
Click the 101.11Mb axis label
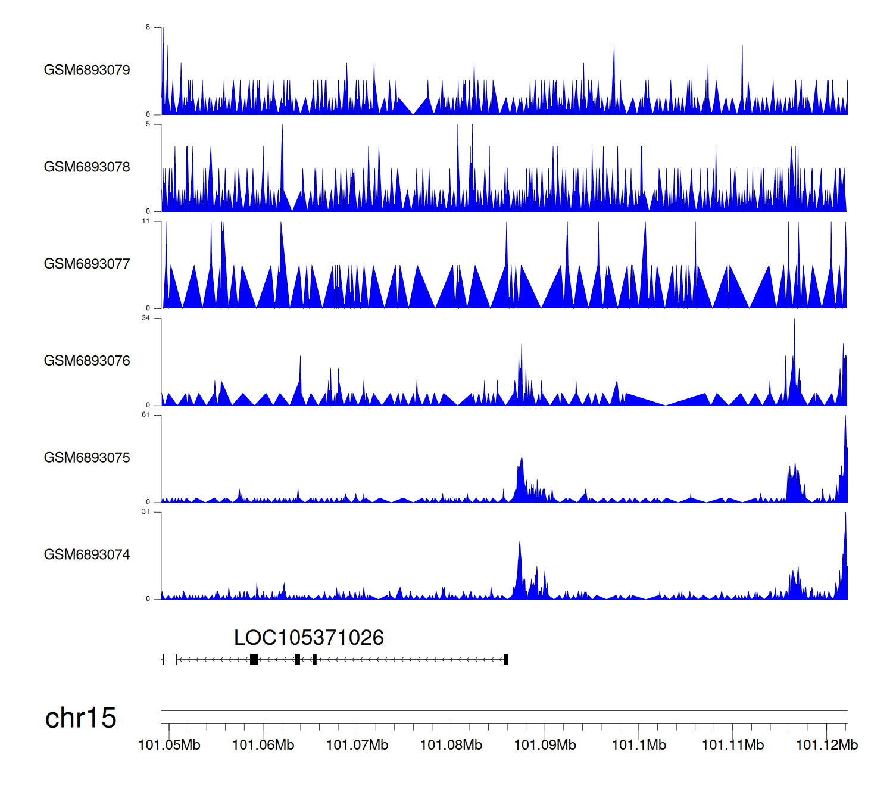pyautogui.click(x=733, y=745)
